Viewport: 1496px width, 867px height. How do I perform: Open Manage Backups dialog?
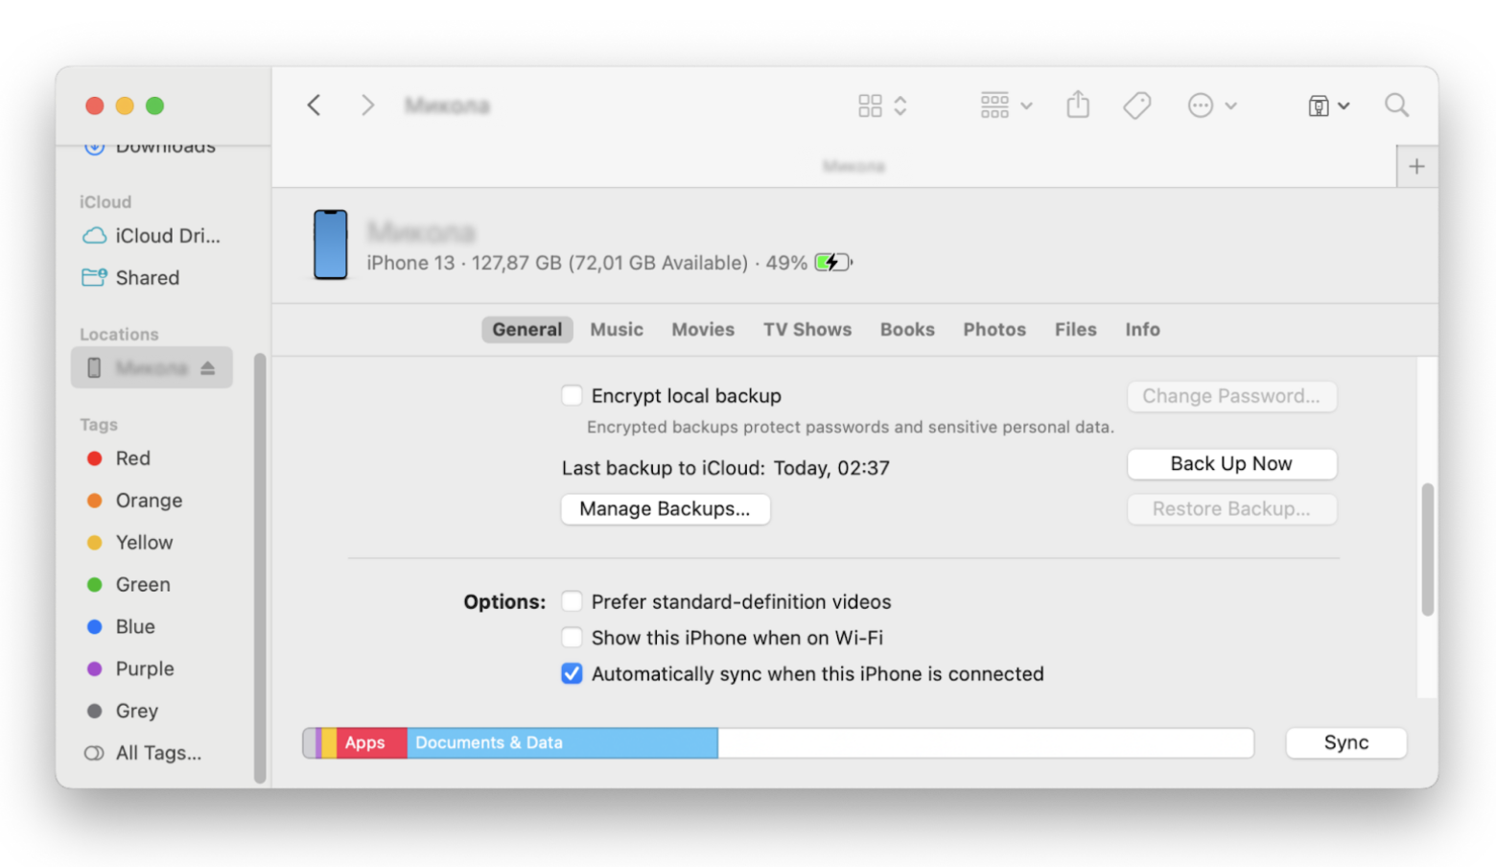coord(666,509)
